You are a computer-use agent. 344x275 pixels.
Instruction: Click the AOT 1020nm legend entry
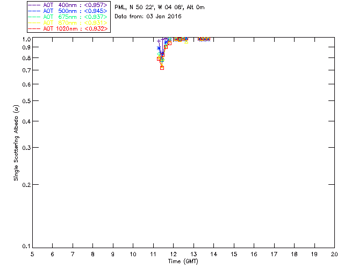point(68,28)
